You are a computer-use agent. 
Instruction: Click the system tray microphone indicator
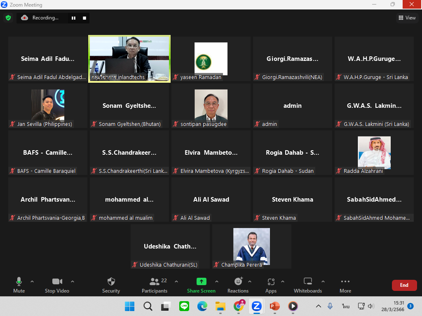tap(330, 306)
